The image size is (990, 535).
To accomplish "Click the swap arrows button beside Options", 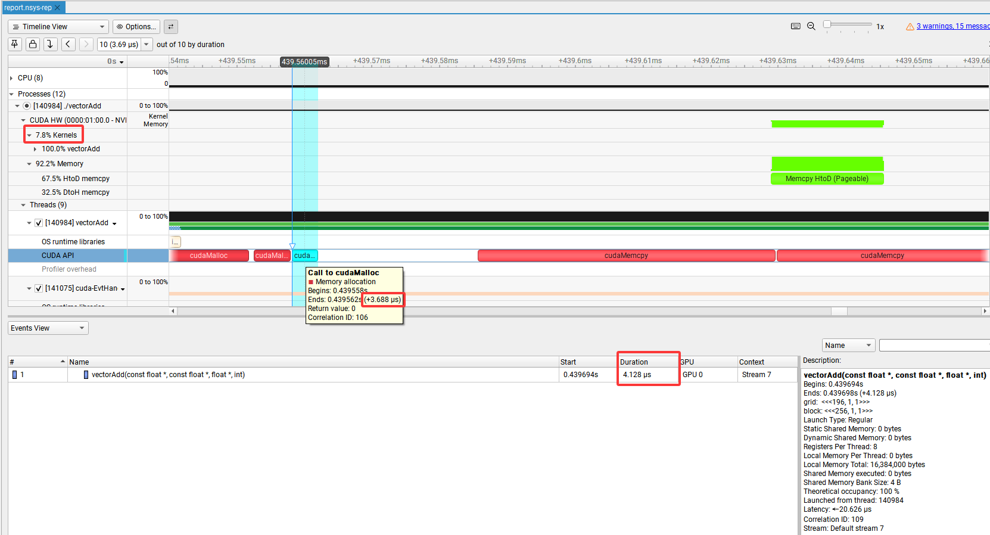I will (171, 27).
